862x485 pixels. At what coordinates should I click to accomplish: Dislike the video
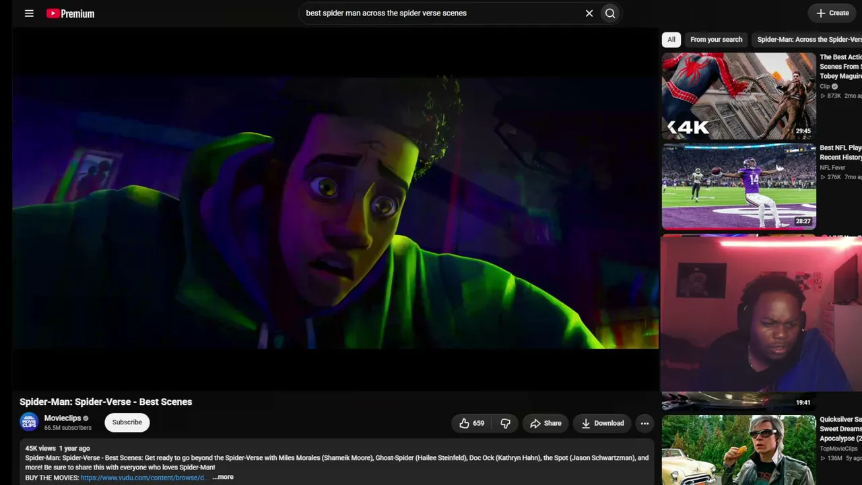coord(505,423)
